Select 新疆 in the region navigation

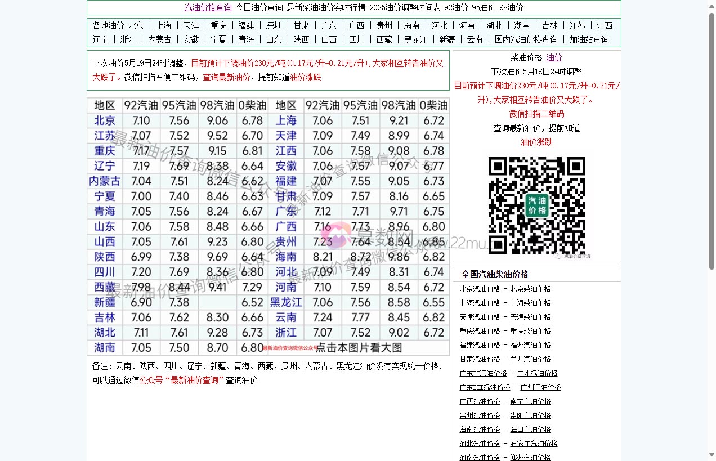446,39
